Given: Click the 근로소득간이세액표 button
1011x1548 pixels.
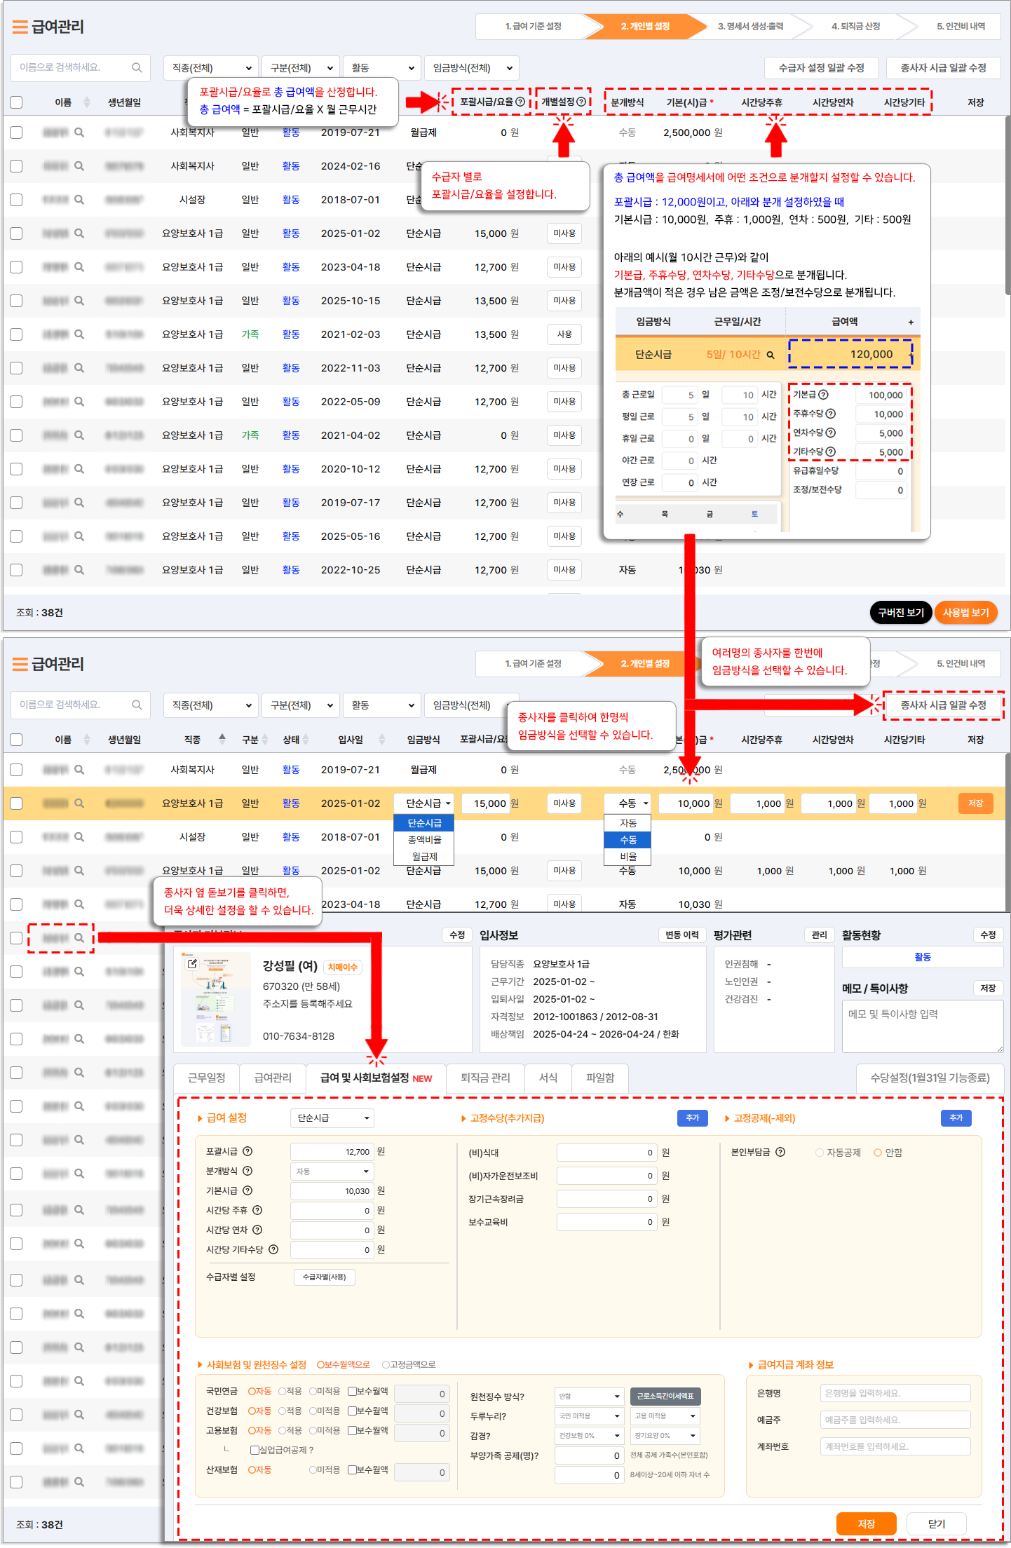Looking at the screenshot, I should click(x=665, y=1396).
